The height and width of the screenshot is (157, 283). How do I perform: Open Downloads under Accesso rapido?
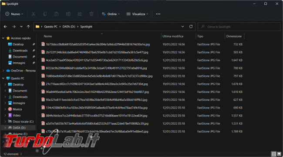(20, 51)
